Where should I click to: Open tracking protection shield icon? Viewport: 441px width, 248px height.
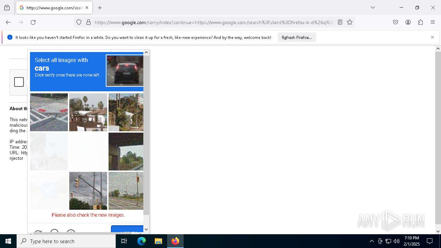click(x=79, y=22)
